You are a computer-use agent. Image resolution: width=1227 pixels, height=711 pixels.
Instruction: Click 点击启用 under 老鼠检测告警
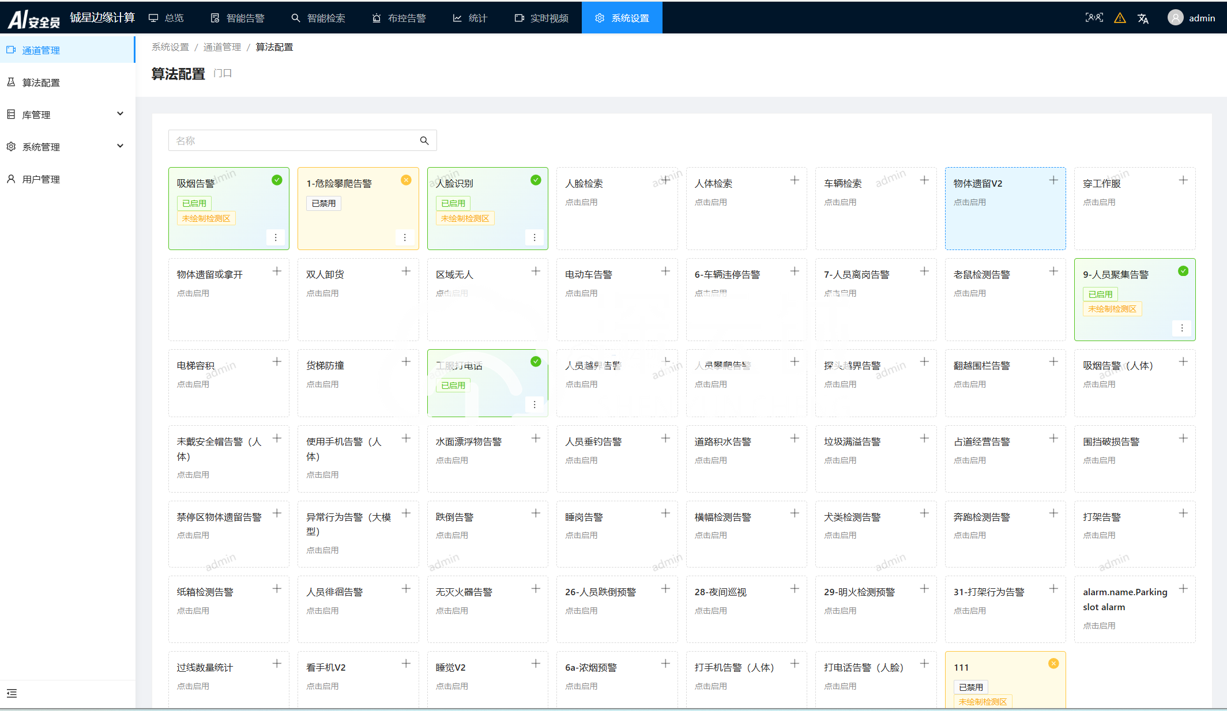(969, 293)
